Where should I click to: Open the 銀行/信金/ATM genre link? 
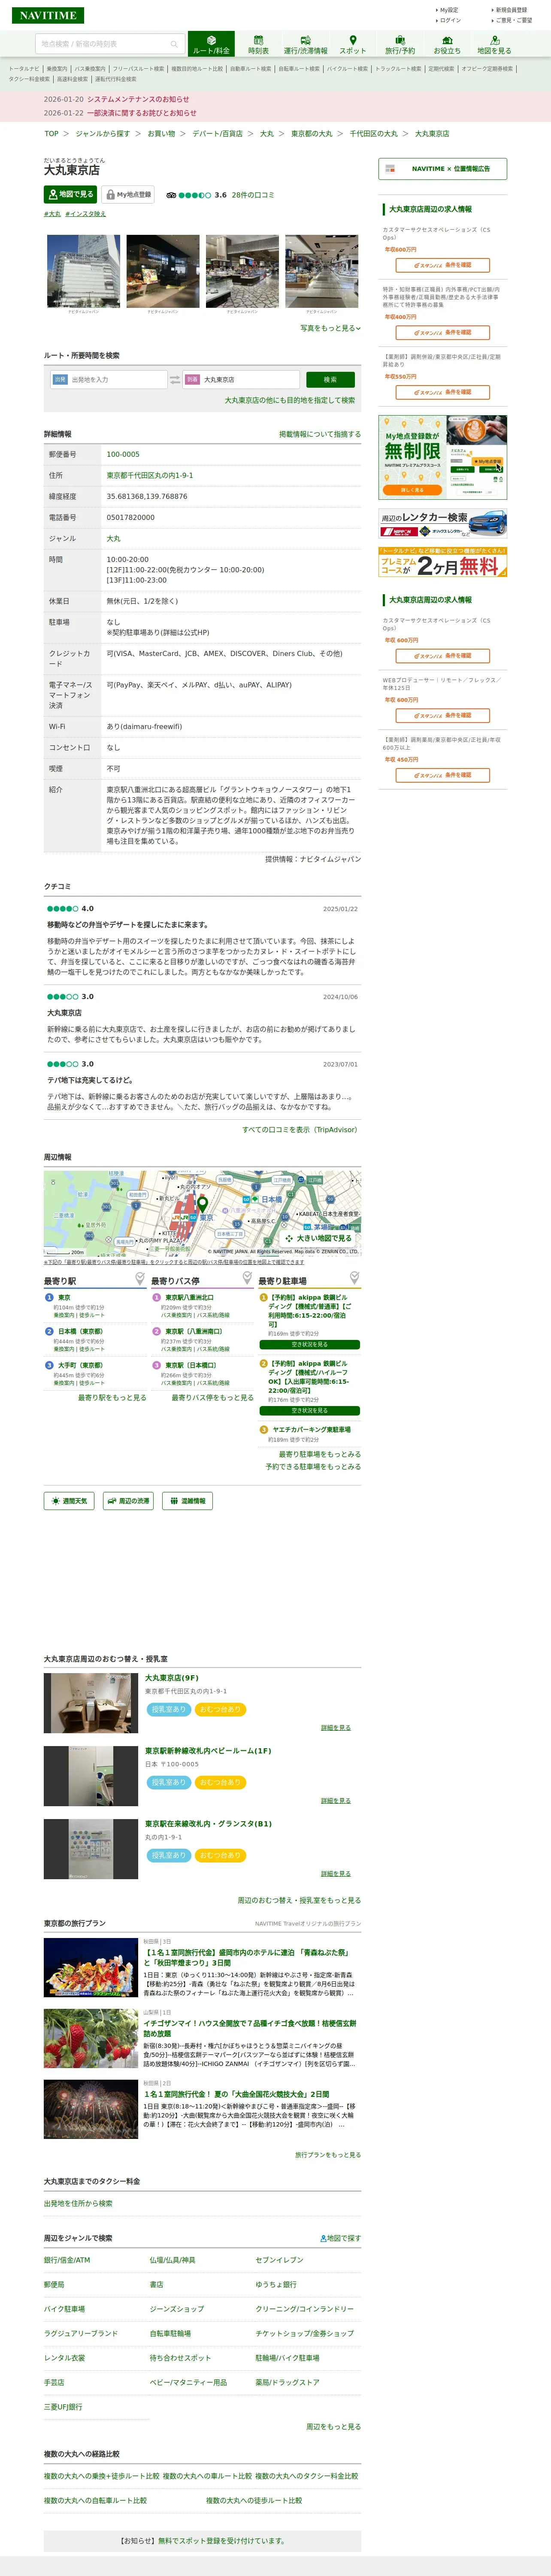(67, 2260)
